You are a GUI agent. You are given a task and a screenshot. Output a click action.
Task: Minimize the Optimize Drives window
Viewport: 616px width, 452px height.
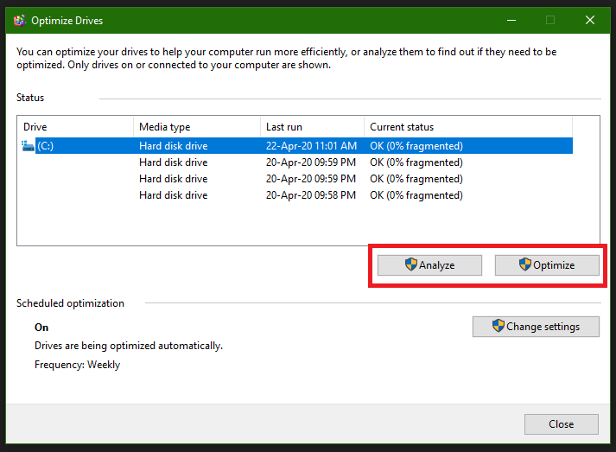(x=511, y=20)
